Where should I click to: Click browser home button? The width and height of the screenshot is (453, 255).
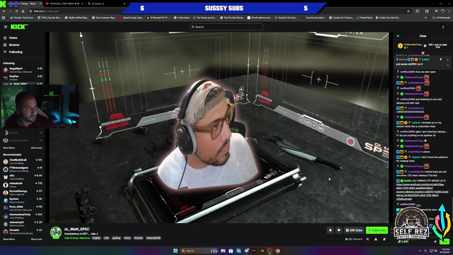pos(23,11)
